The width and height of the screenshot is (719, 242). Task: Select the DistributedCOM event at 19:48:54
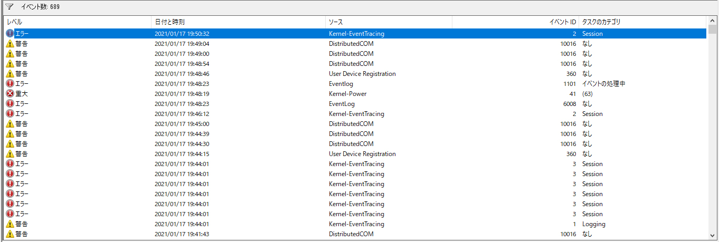tap(351, 64)
